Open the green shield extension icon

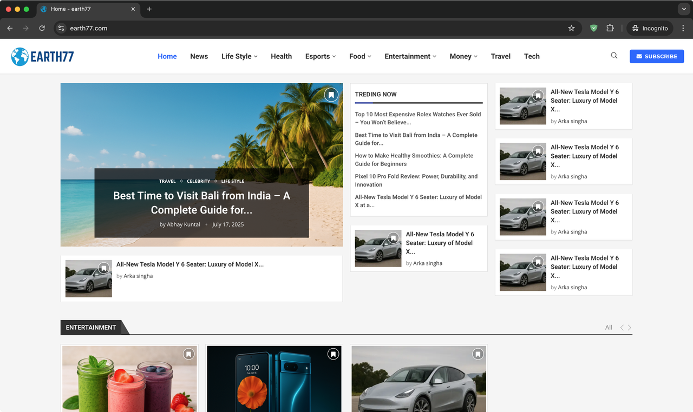coord(594,28)
